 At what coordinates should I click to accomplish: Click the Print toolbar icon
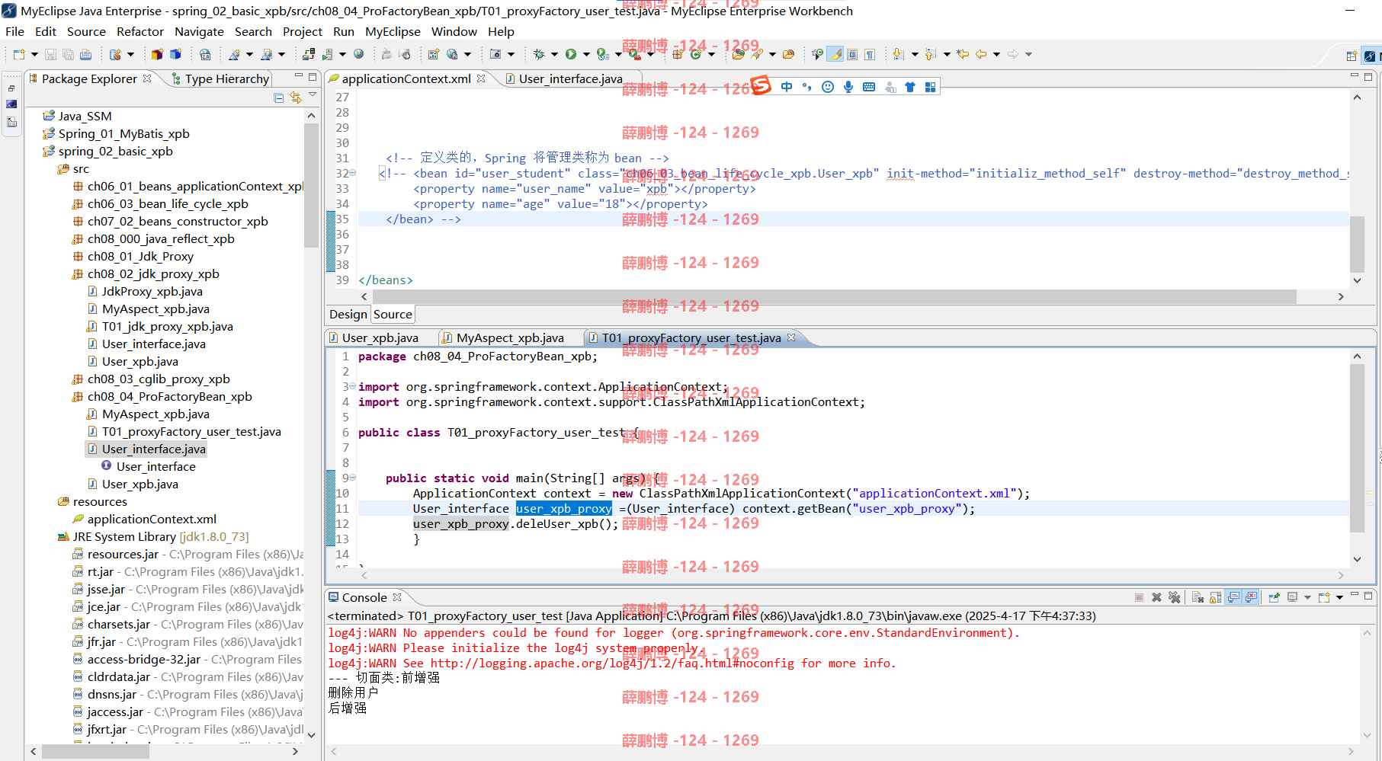coord(86,54)
